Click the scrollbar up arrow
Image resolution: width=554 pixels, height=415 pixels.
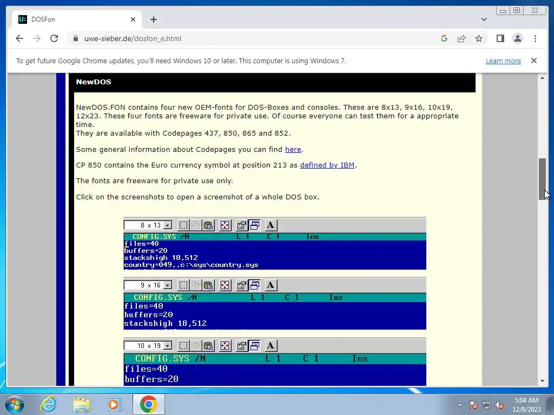click(542, 78)
